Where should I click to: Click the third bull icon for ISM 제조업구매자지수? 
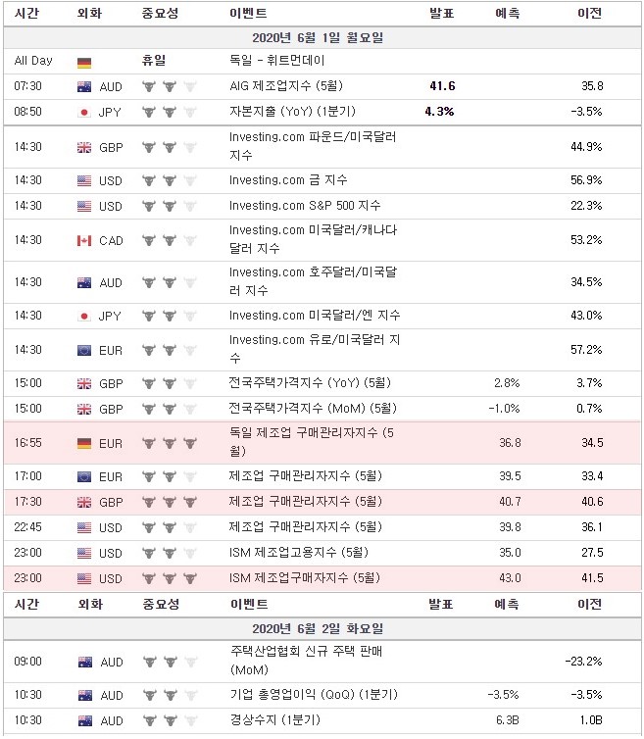(190, 578)
